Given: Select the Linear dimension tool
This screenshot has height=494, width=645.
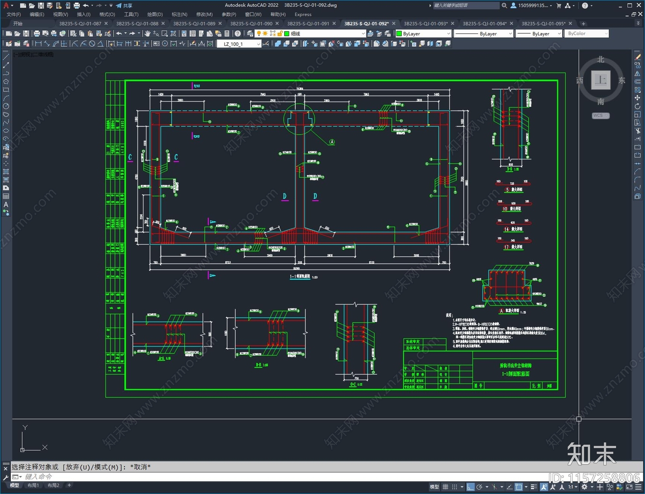Looking at the screenshot, I should point(38,44).
